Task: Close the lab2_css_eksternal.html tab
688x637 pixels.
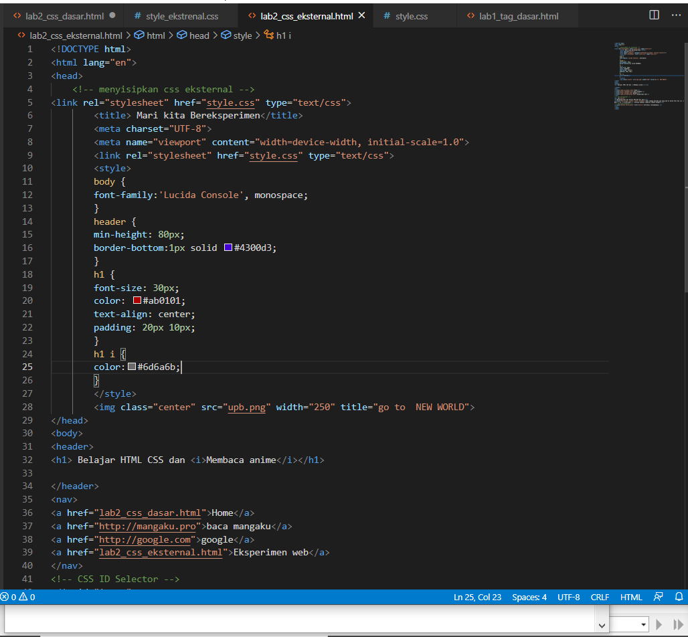Action: coord(362,15)
